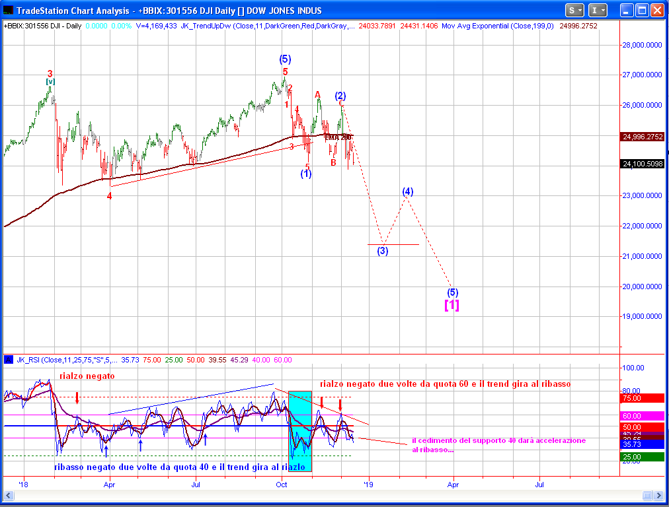
Task: Select the 'rialzo negato' annotation text
Action: pos(87,376)
